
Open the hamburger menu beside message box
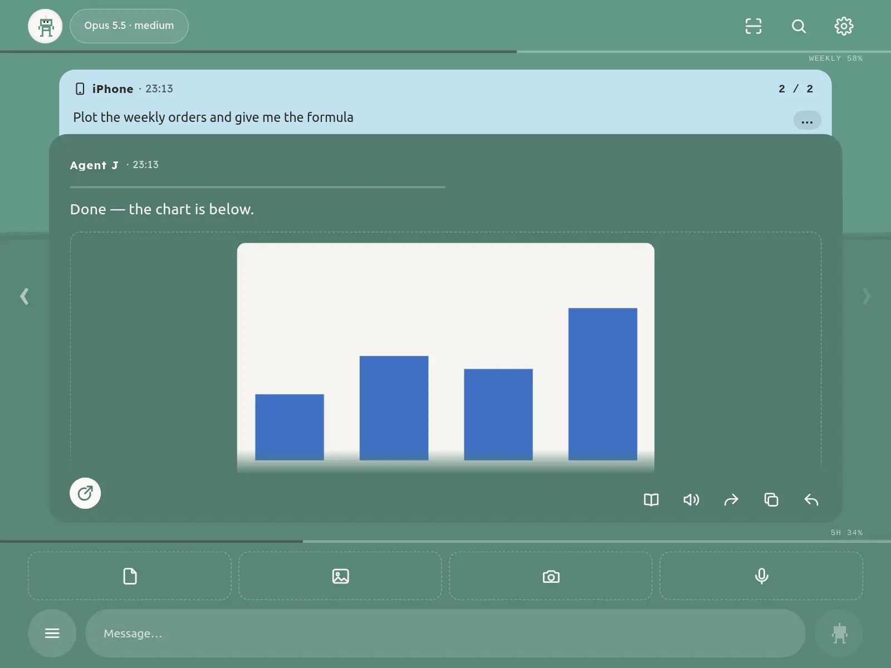coord(52,633)
